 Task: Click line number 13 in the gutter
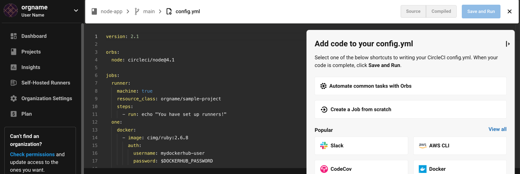(95, 130)
